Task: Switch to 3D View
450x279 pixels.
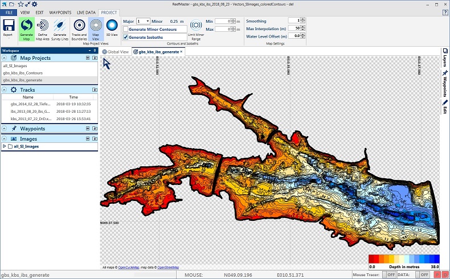Action: (113, 27)
